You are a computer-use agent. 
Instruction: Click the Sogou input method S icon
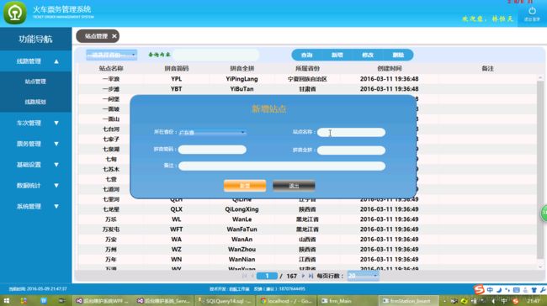click(x=479, y=289)
